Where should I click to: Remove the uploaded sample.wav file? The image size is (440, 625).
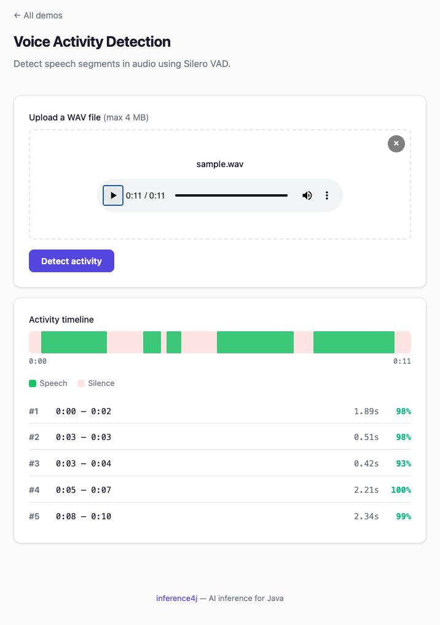click(x=396, y=144)
